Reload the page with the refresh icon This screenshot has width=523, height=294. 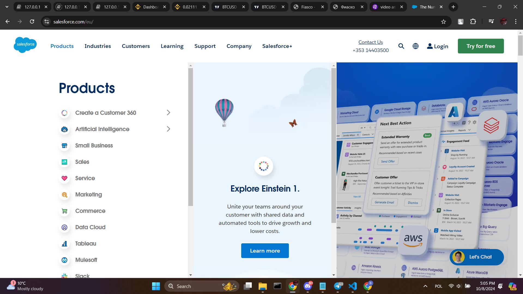32,22
